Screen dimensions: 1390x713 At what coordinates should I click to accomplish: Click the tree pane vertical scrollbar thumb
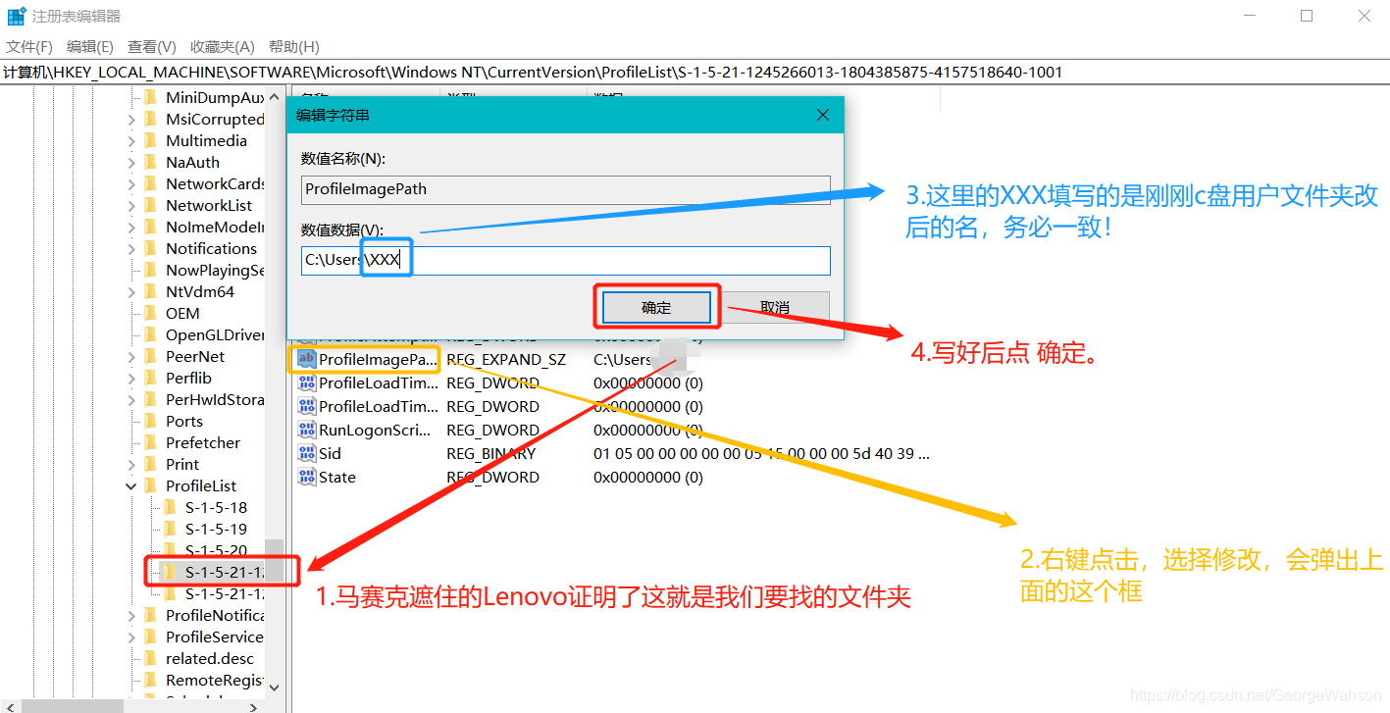pos(274,563)
